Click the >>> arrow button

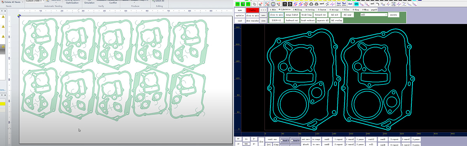pyautogui.click(x=263, y=10)
